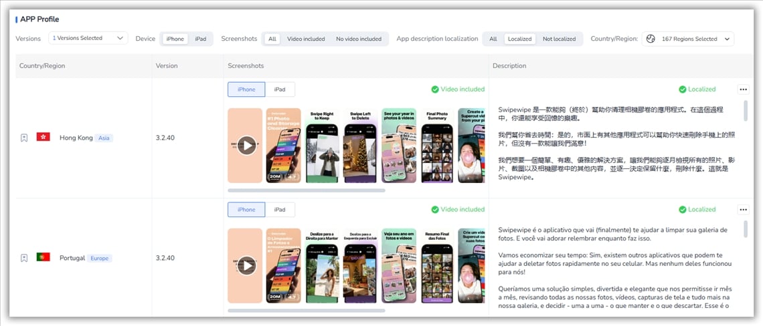Viewport: 763px width, 326px height.
Task: Switch to iPad tab in Hong Kong row
Action: (x=280, y=90)
